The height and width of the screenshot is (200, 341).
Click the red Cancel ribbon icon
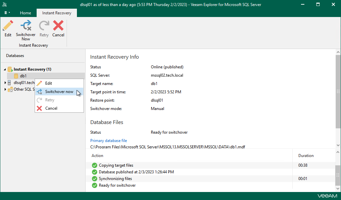58,25
